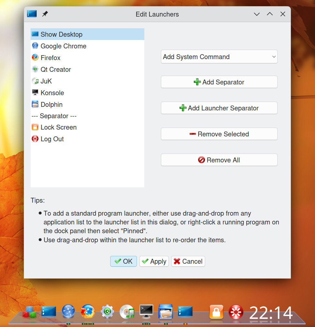This screenshot has height=327, width=315.
Task: Open window menu icon in title bar
Action: [x=32, y=14]
